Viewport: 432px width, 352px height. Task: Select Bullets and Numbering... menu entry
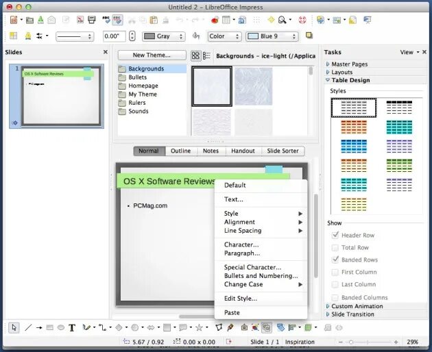pyautogui.click(x=261, y=275)
